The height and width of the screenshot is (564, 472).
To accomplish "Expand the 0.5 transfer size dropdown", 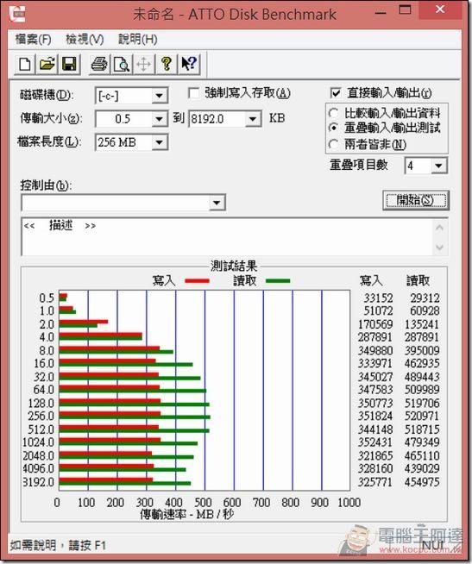I will 159,119.
